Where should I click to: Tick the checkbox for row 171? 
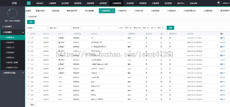point(29,69)
